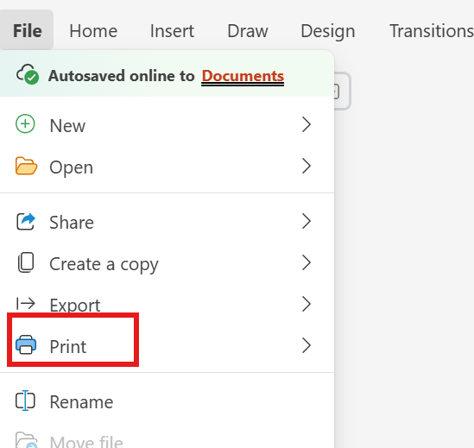
Task: Click the Rename text-cursor icon
Action: (x=25, y=401)
